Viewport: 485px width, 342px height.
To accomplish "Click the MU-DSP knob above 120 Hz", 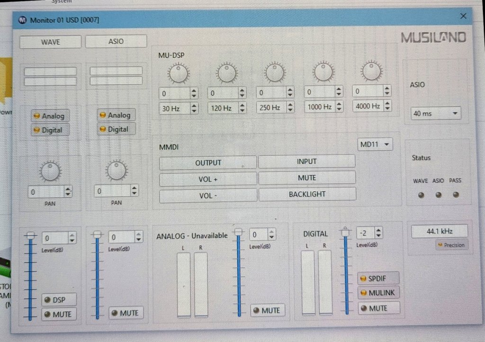I will [x=227, y=73].
